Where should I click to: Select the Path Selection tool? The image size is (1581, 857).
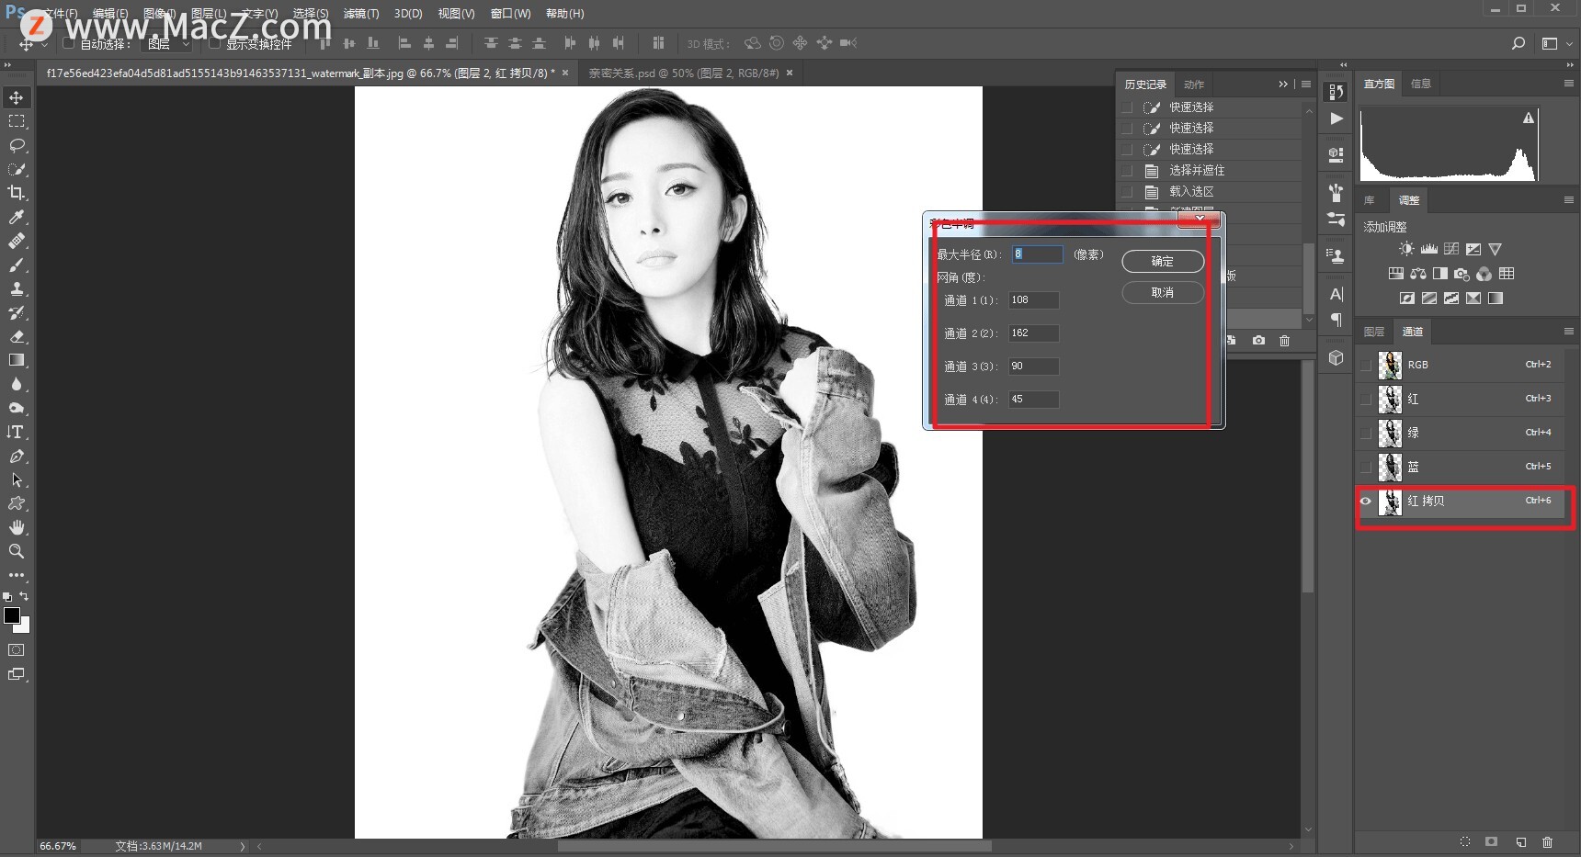point(17,479)
